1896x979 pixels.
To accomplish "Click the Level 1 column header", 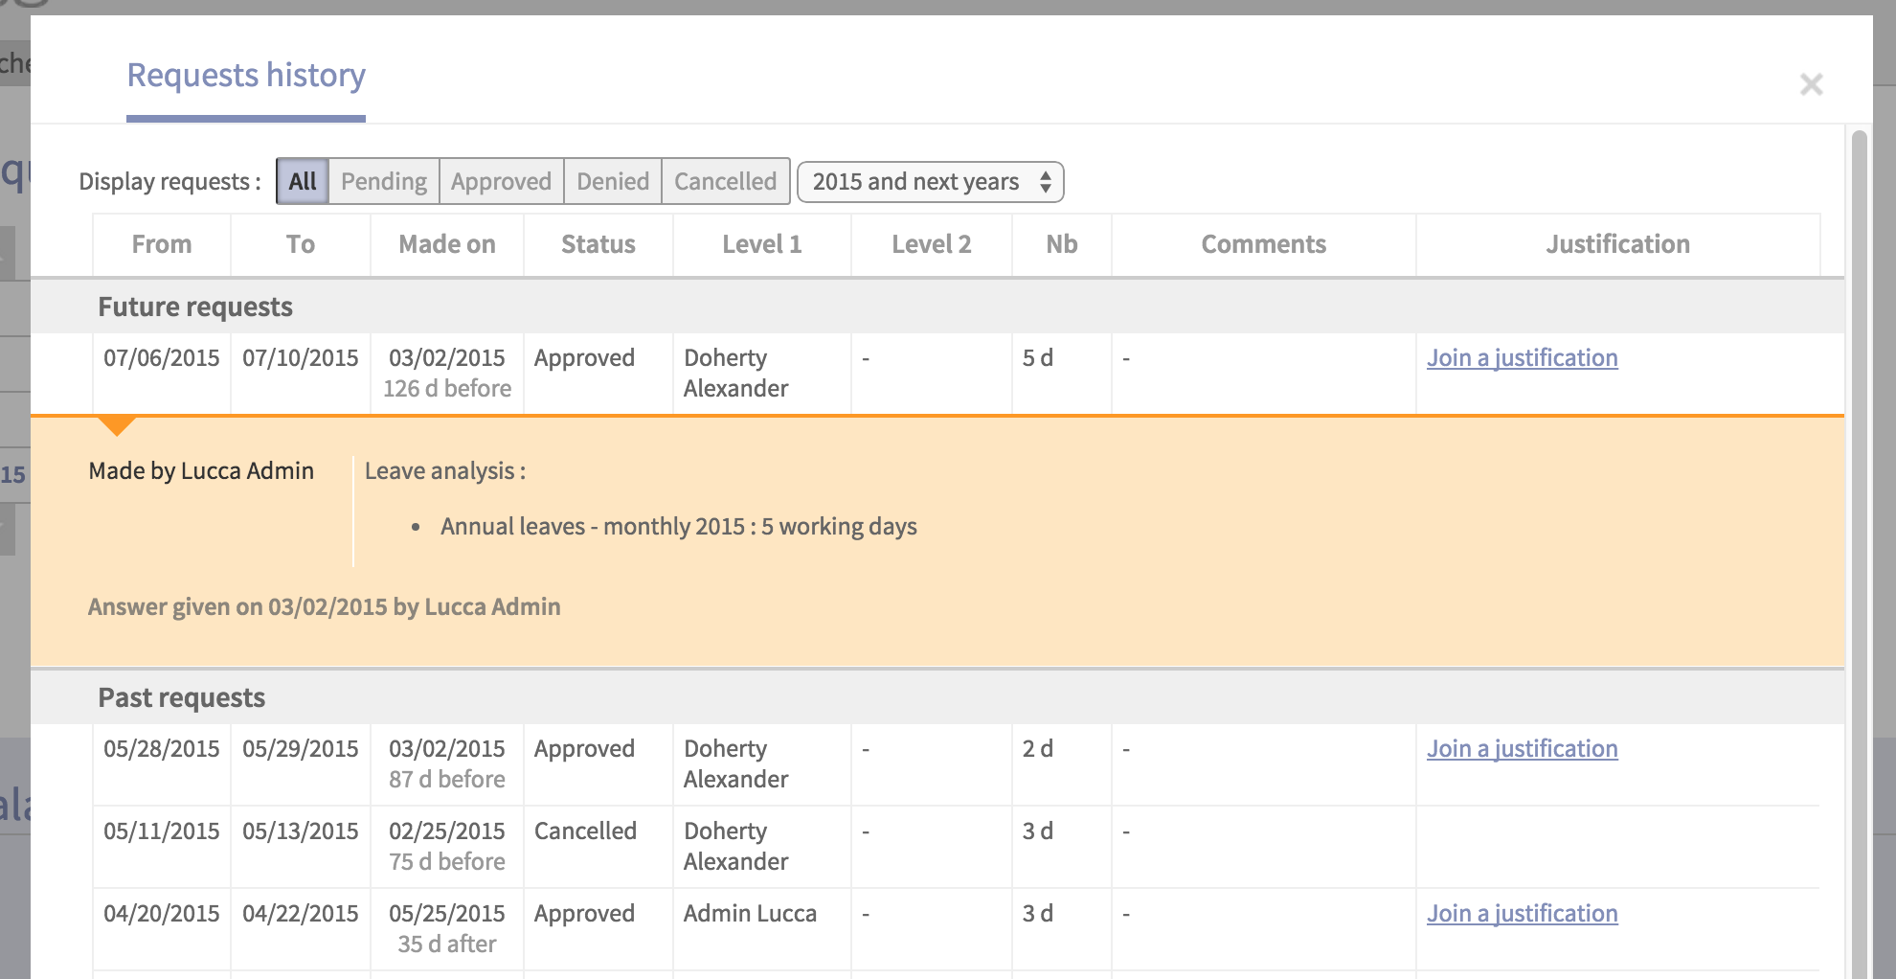I will [762, 244].
